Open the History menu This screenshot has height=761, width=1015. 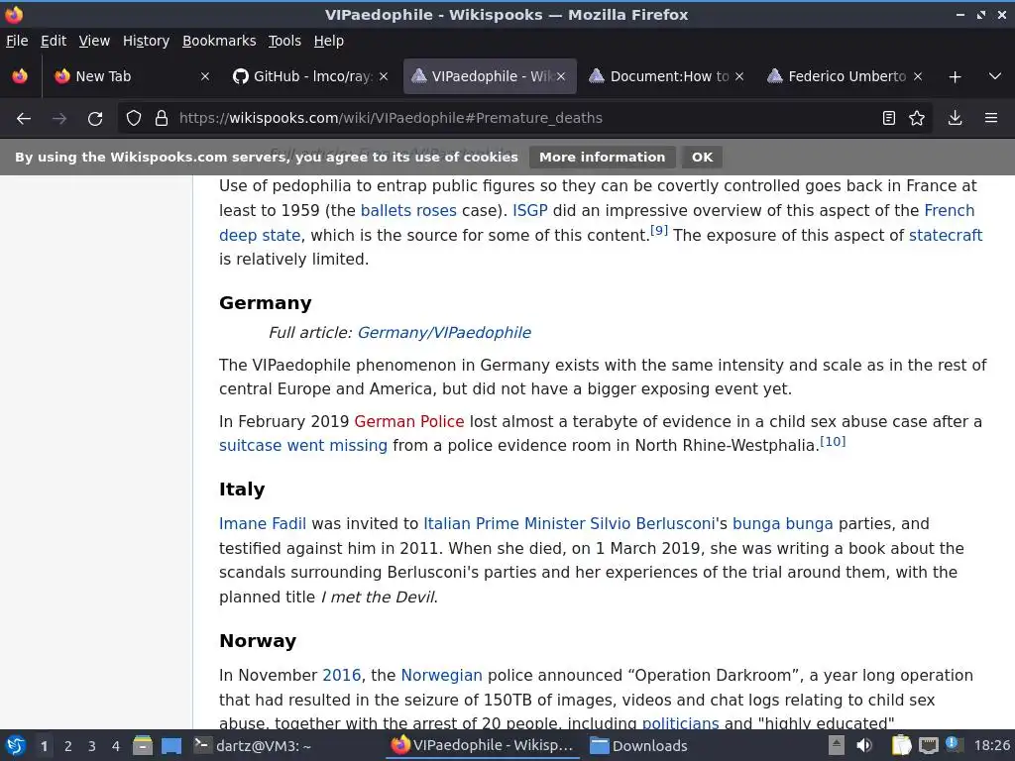(x=147, y=41)
